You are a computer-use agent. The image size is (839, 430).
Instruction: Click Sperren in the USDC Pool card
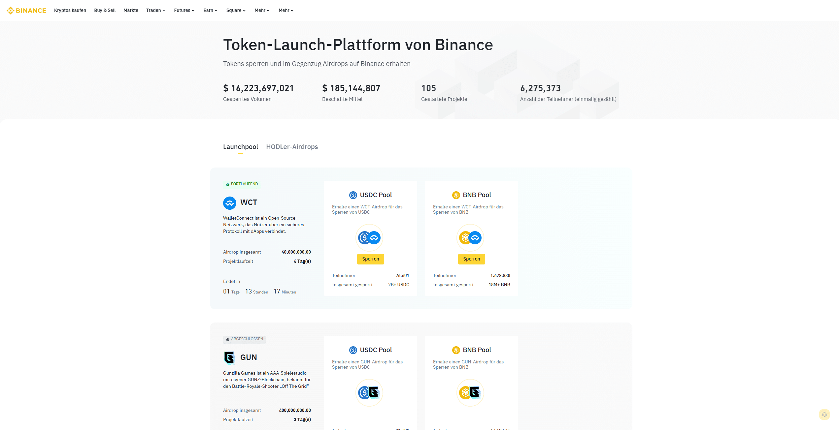click(x=370, y=259)
